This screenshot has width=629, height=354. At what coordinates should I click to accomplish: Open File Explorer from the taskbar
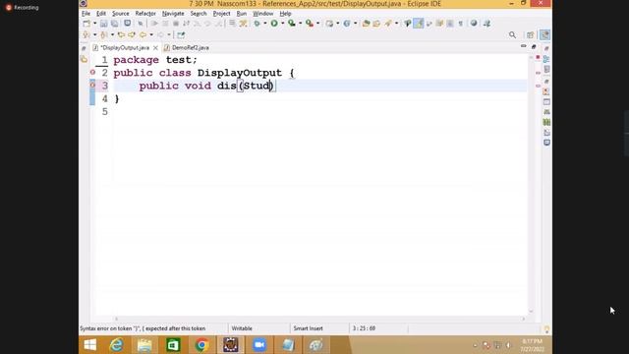click(144, 345)
